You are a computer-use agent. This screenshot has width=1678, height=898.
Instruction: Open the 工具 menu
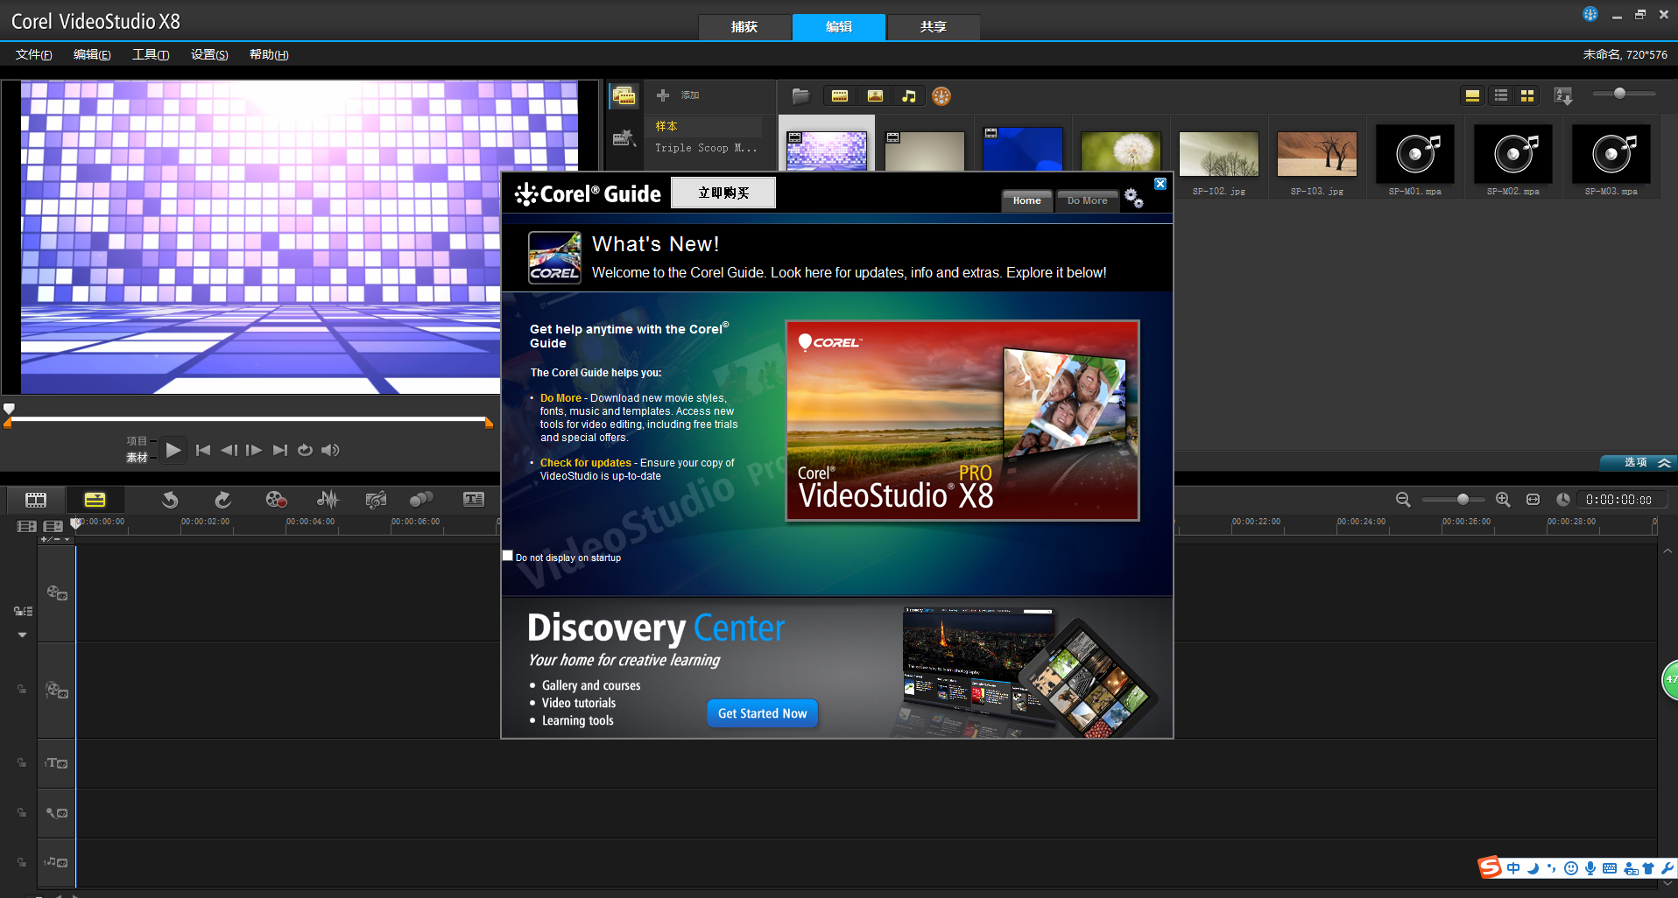point(151,54)
